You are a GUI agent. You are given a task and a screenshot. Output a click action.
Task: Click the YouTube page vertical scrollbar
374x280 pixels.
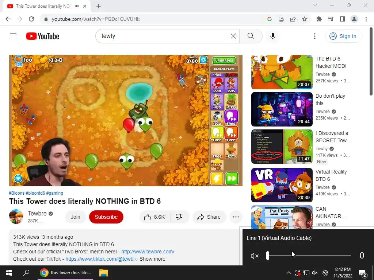coord(371,61)
